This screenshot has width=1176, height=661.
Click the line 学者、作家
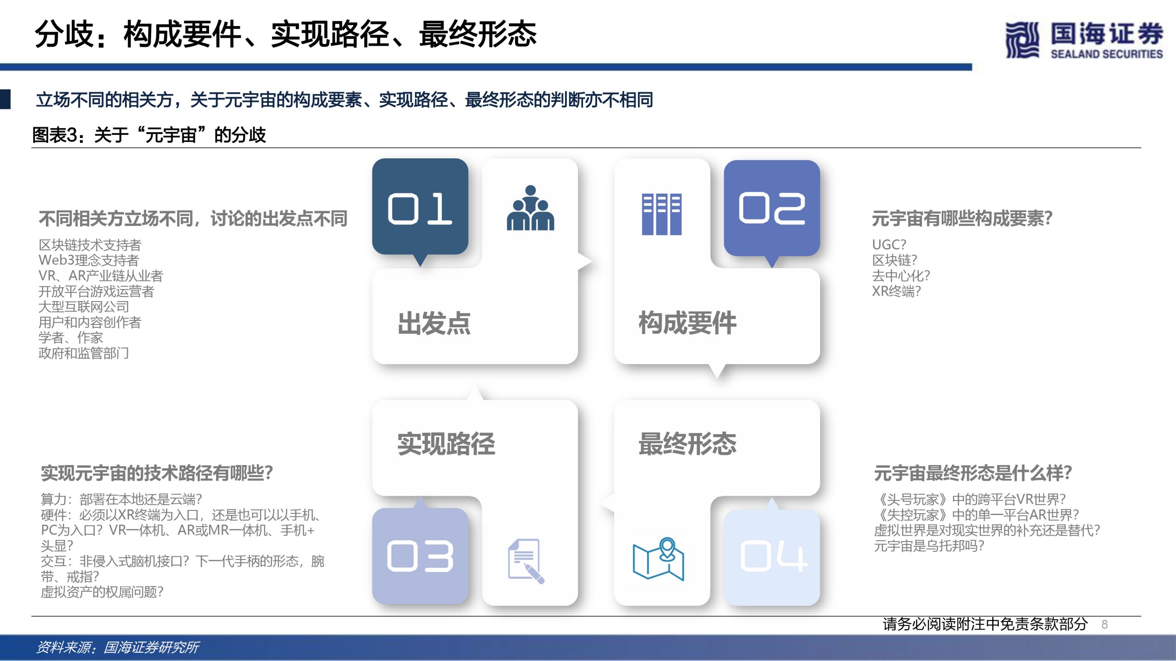point(71,338)
